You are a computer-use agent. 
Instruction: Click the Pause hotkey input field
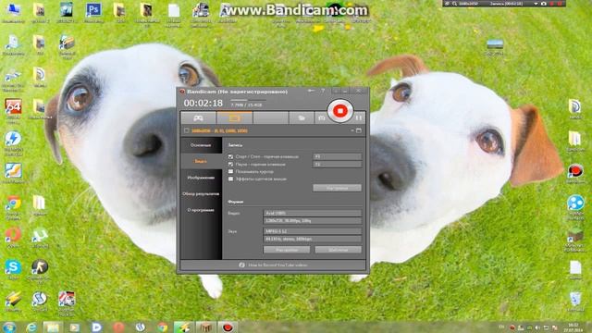[337, 165]
